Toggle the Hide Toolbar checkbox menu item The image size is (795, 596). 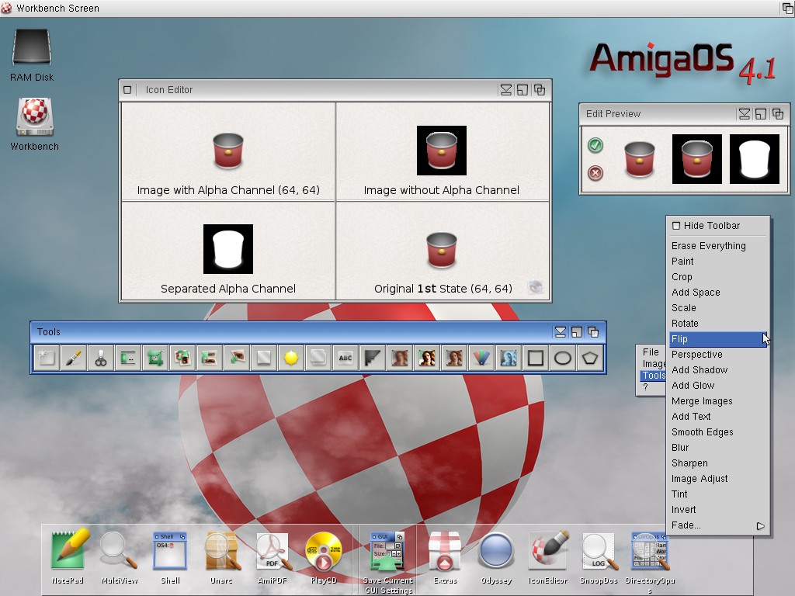(676, 226)
